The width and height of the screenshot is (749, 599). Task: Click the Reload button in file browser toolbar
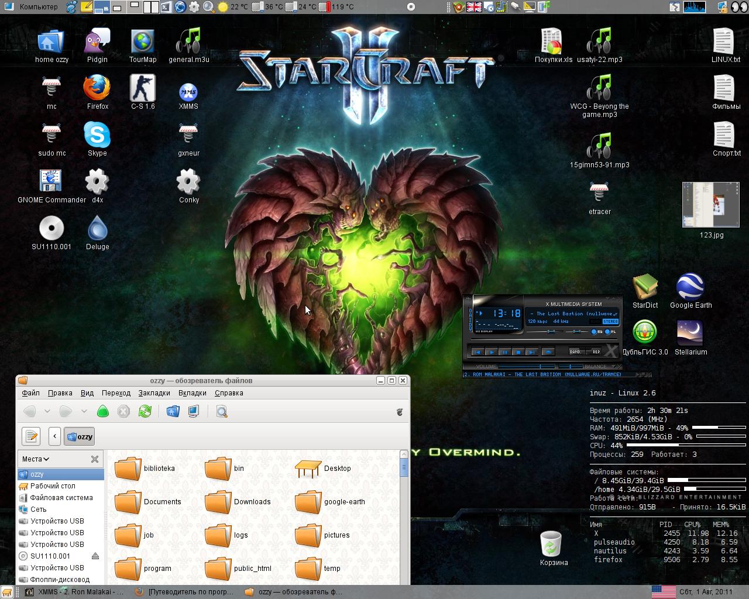(145, 411)
